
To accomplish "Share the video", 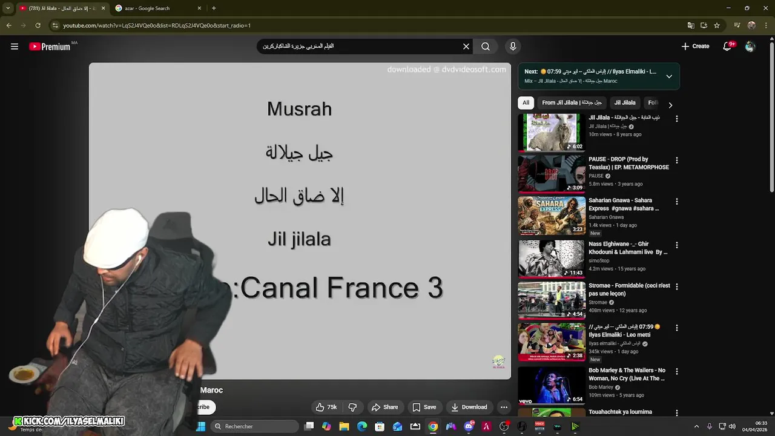I will pyautogui.click(x=384, y=407).
